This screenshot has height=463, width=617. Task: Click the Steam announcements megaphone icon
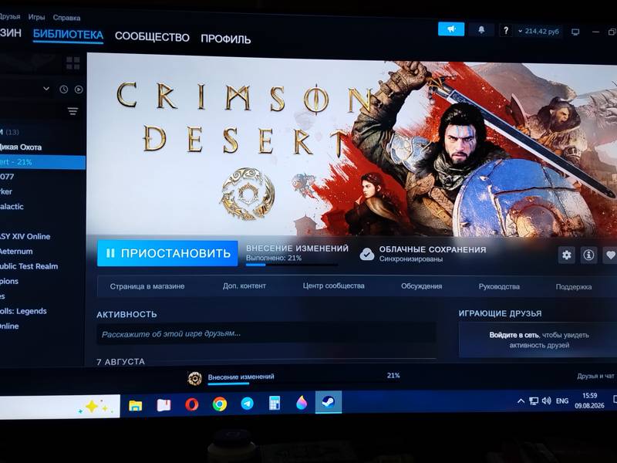[x=451, y=29]
